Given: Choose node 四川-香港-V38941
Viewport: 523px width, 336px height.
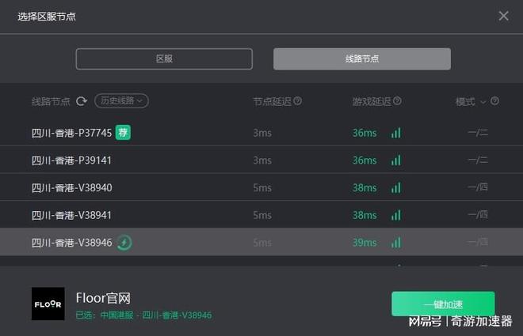Looking at the screenshot, I should (x=261, y=214).
